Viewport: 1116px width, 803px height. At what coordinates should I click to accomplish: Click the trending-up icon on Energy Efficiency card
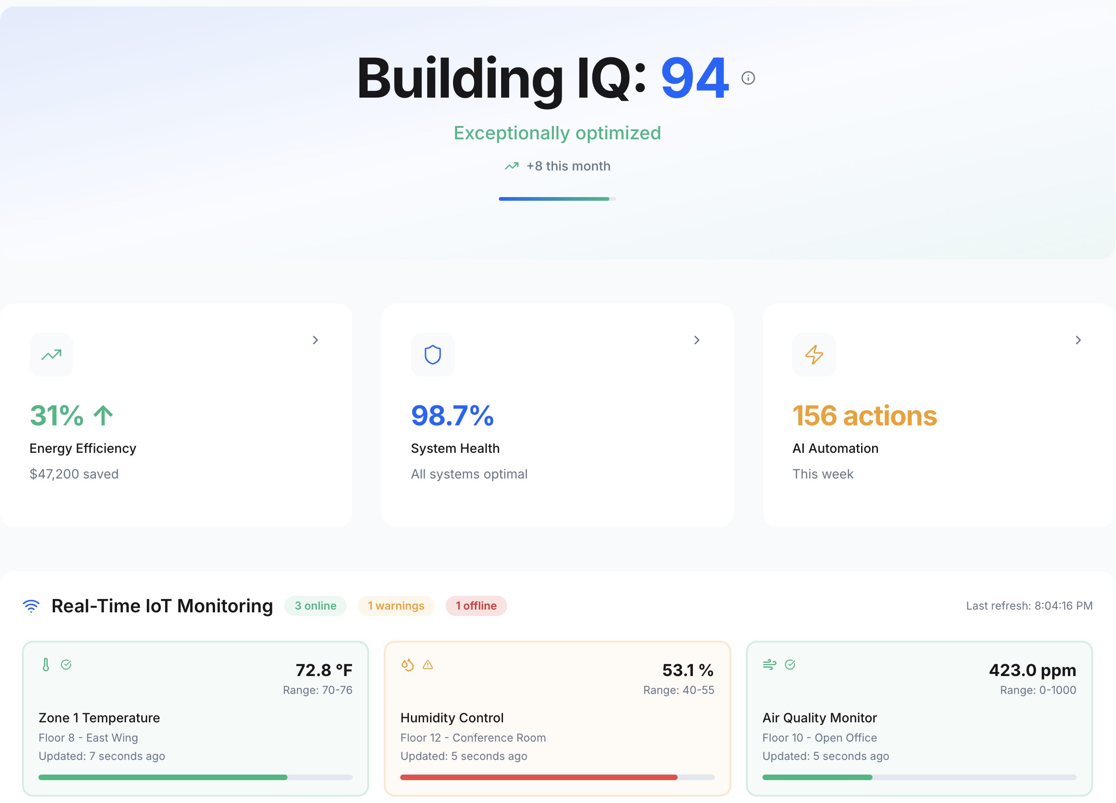tap(51, 355)
